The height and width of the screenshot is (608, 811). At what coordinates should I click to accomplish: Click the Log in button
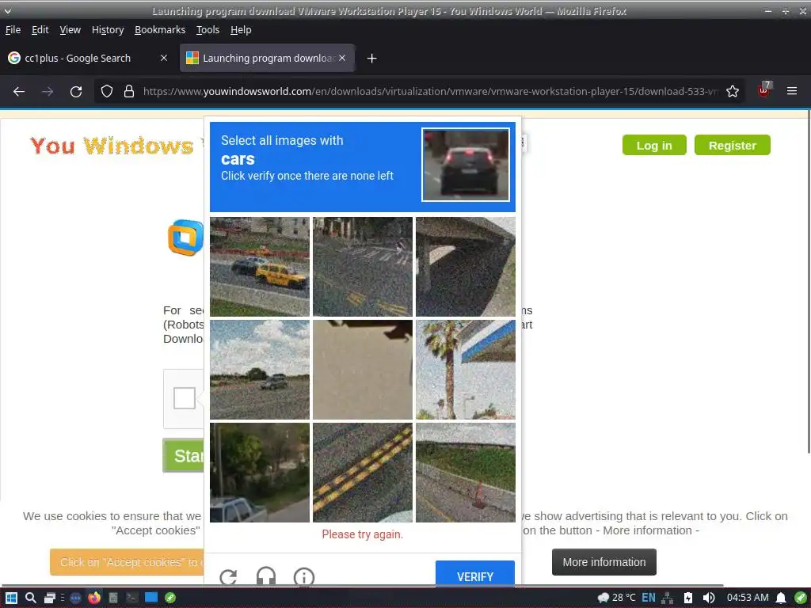pyautogui.click(x=653, y=146)
